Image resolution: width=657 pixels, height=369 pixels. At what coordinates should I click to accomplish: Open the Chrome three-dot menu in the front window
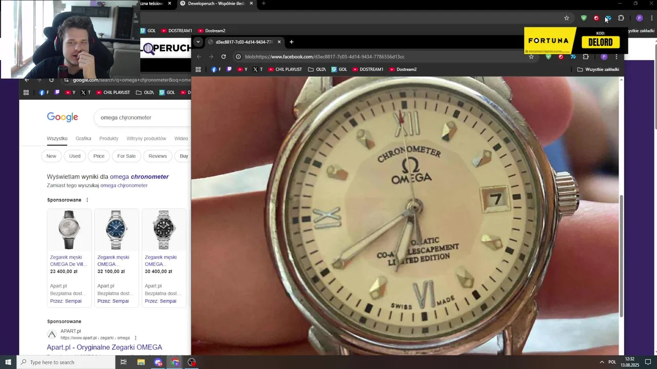coord(616,57)
